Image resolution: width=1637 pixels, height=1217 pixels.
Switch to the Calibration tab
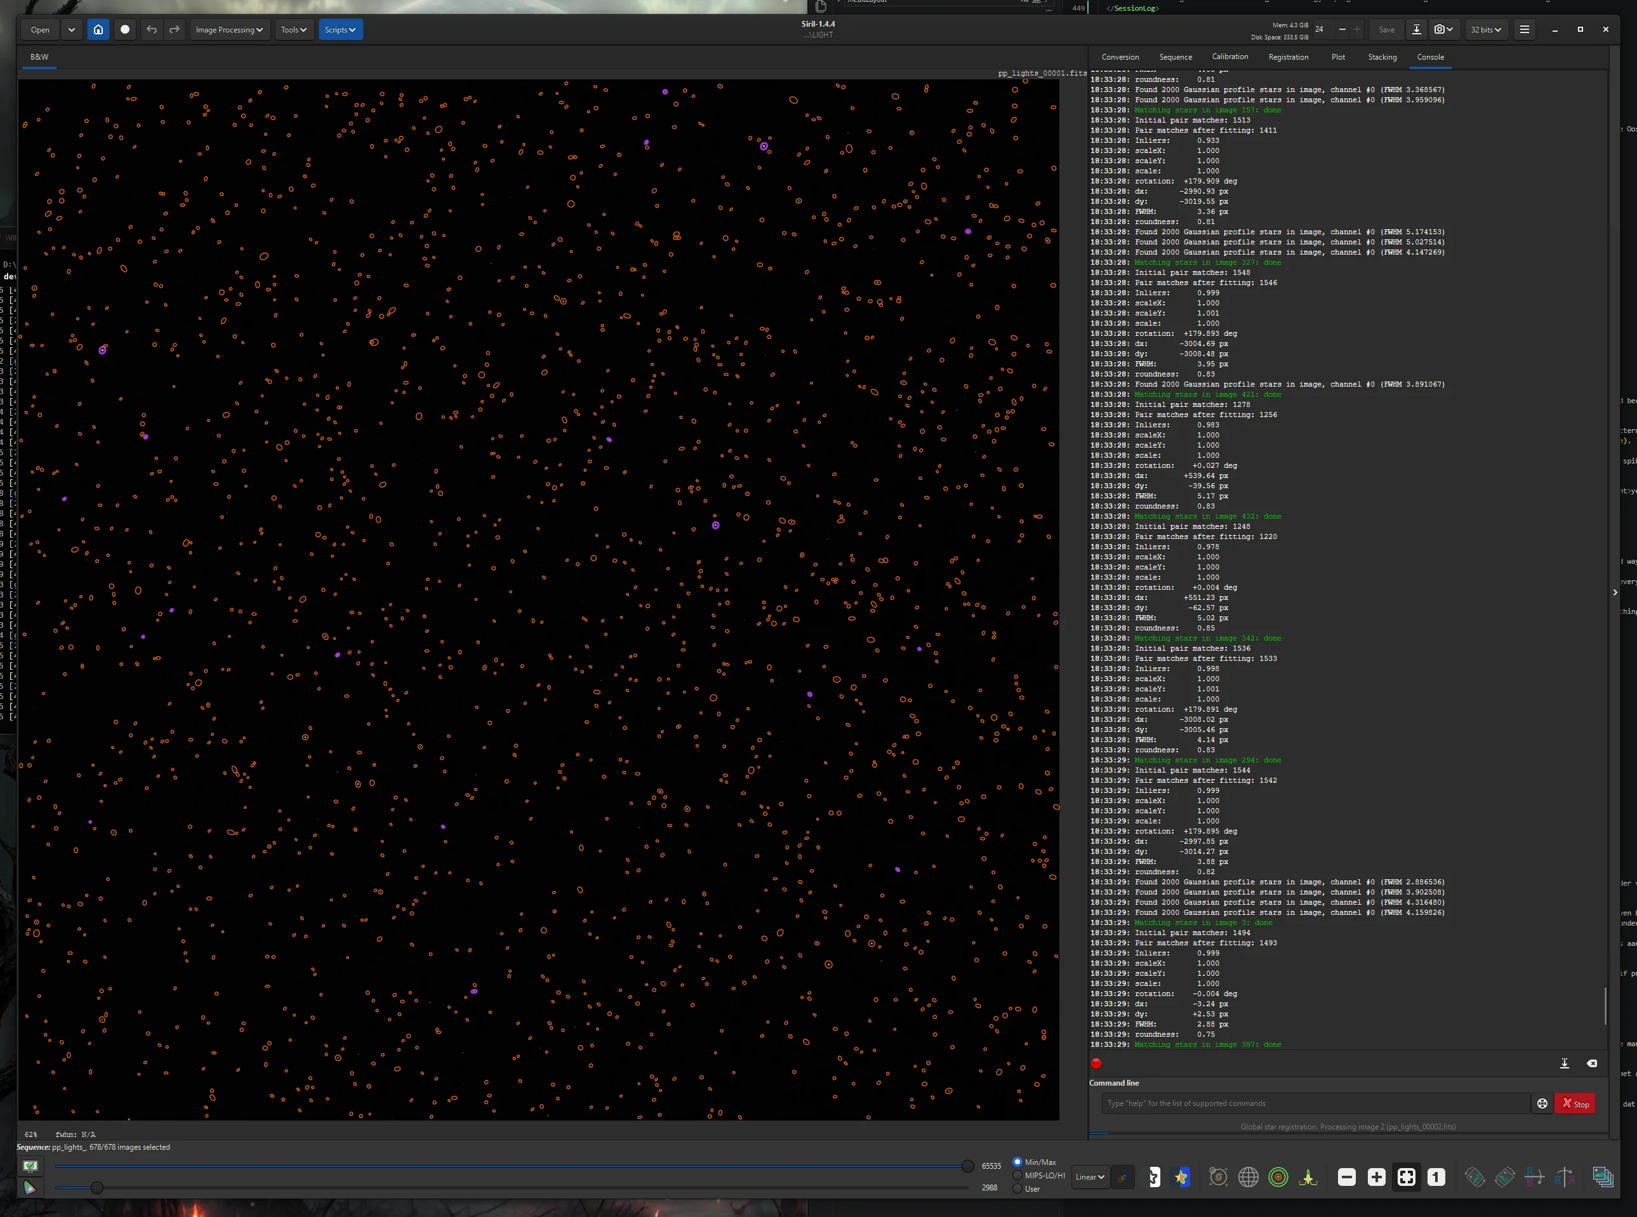tap(1229, 57)
